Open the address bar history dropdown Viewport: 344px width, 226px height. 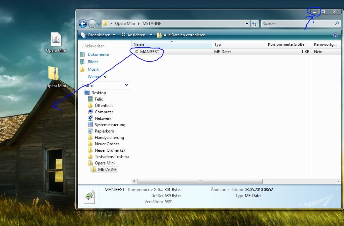(x=247, y=24)
